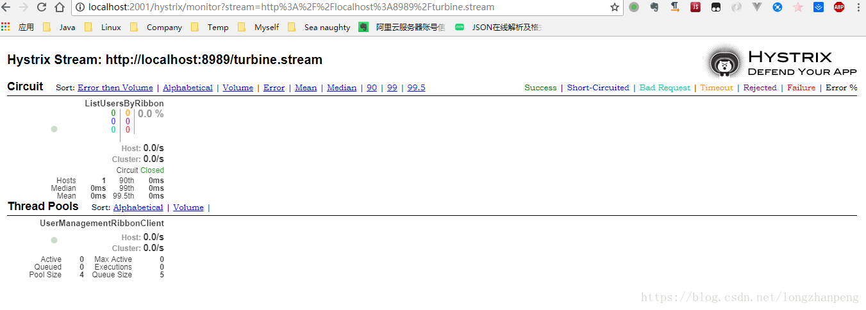Sort circuits by 99.5 percentile
This screenshot has width=866, height=310.
pyautogui.click(x=416, y=88)
